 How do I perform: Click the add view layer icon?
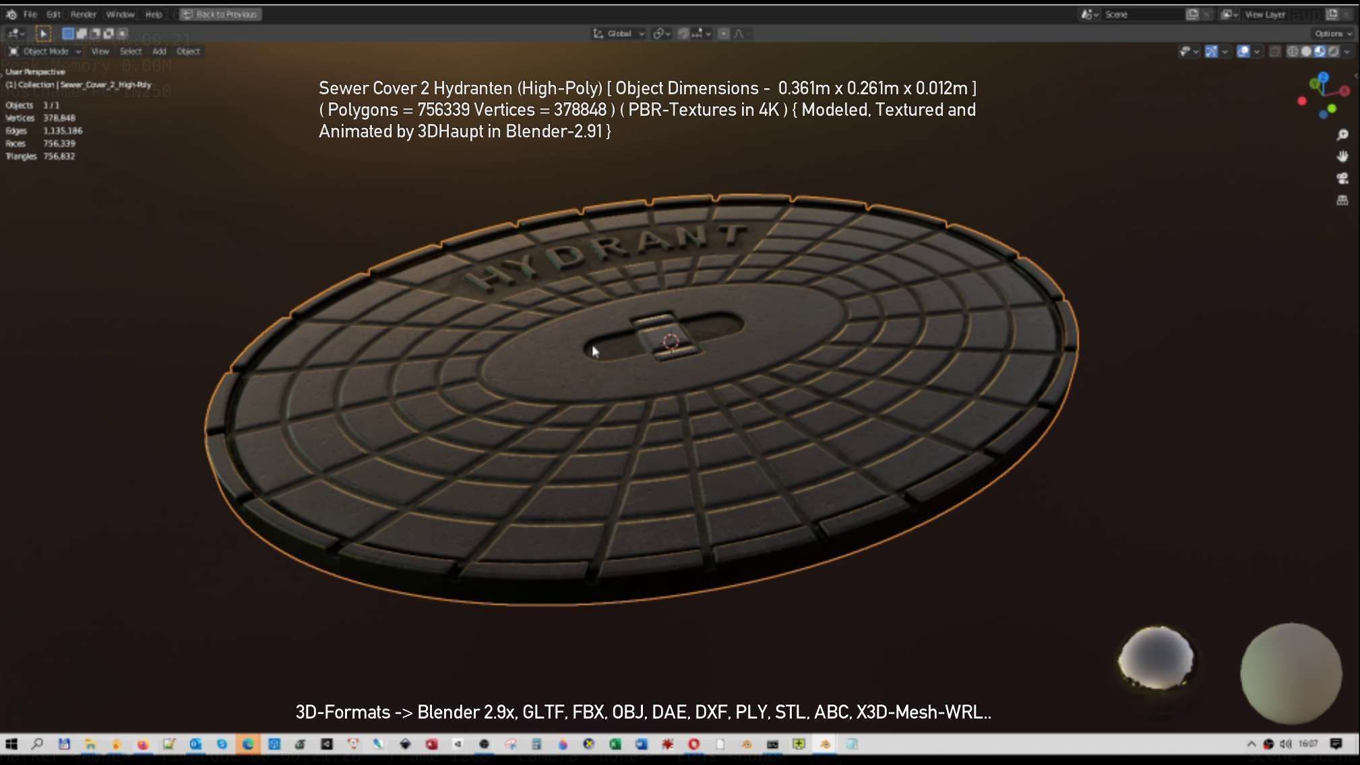click(1332, 14)
